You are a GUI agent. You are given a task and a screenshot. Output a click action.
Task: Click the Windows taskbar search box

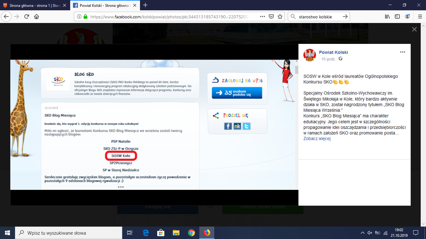click(x=68, y=233)
